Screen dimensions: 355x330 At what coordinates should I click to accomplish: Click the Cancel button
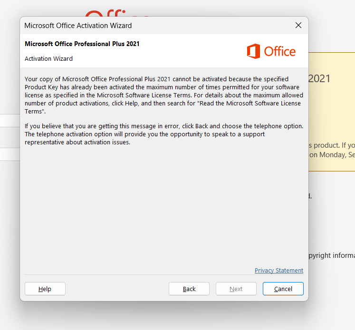point(283,289)
